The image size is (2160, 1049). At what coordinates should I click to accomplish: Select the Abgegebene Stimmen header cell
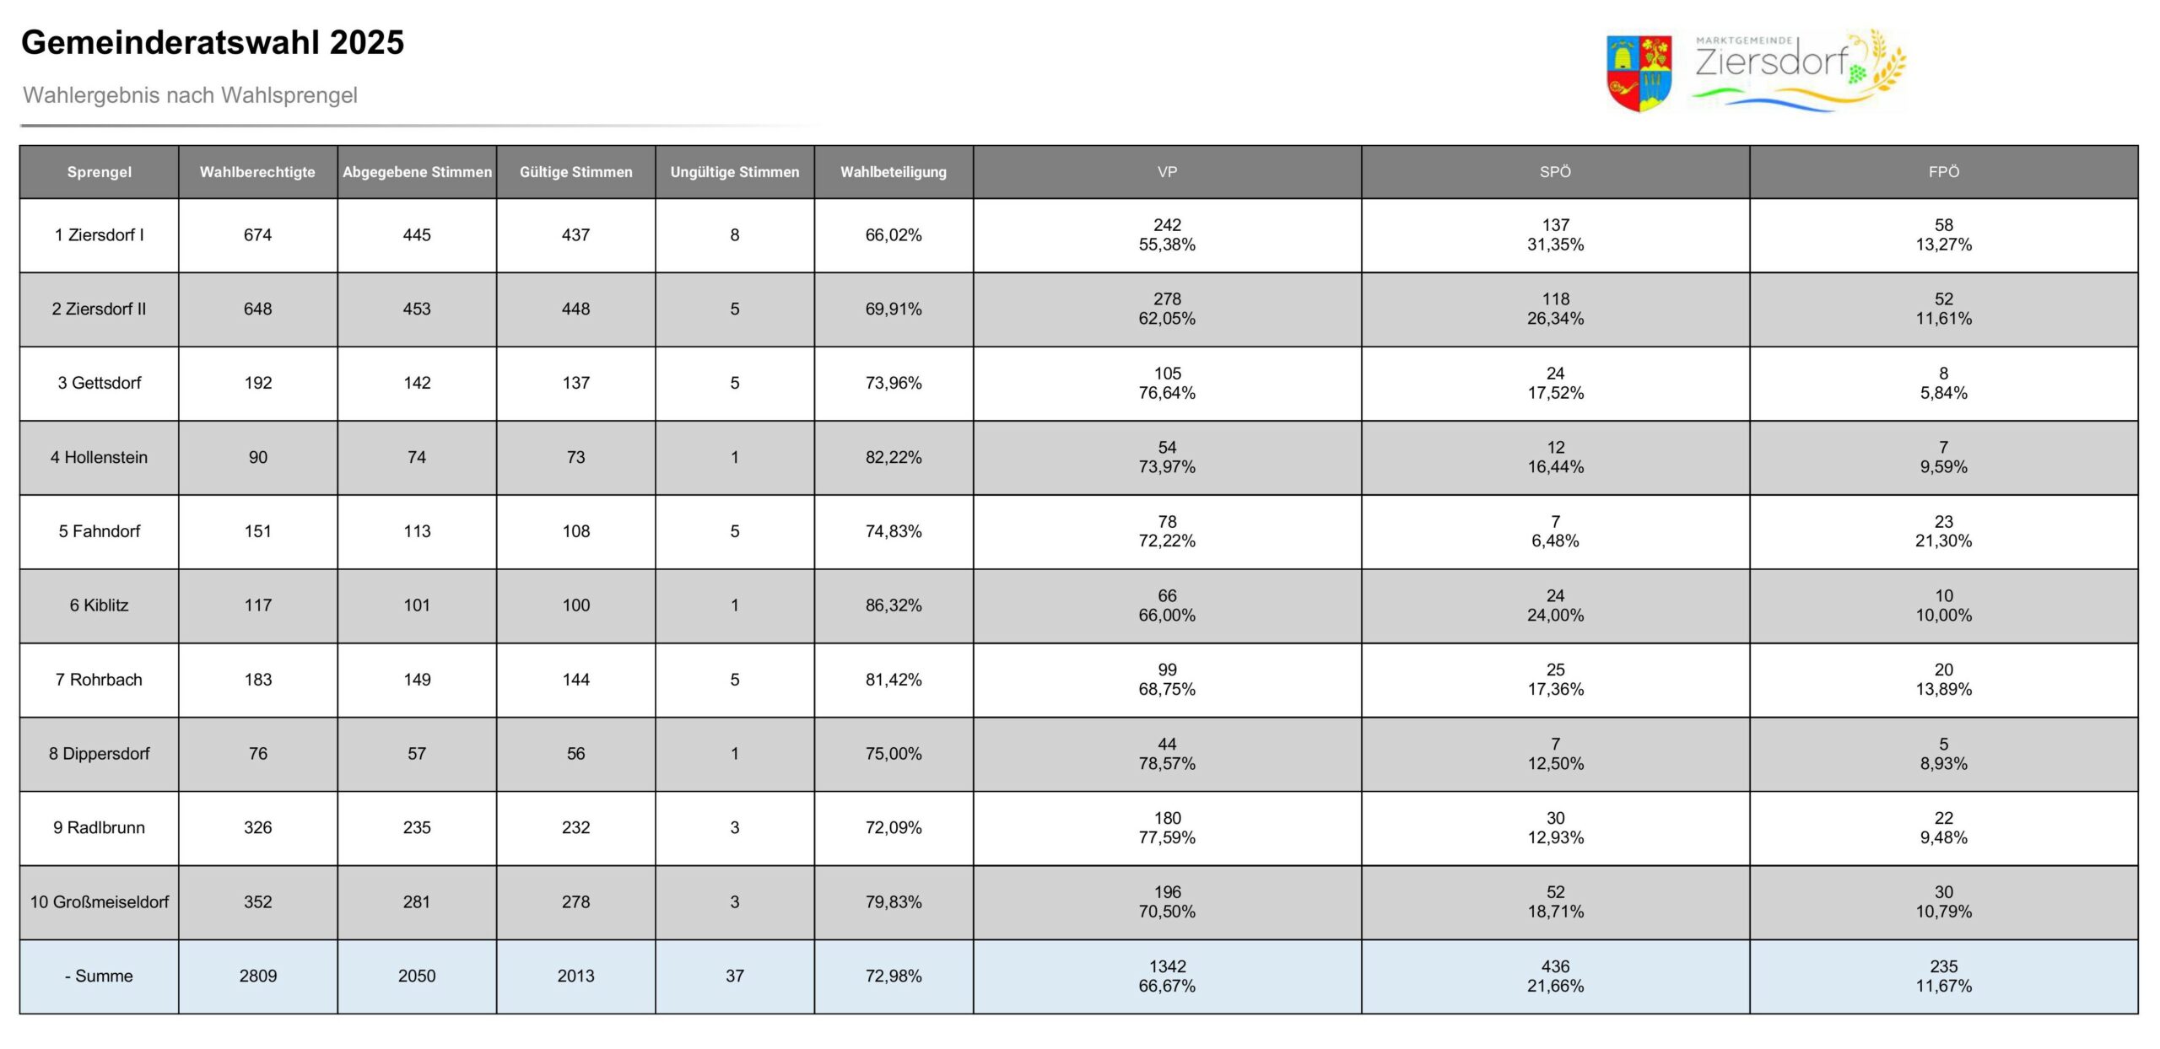pos(417,172)
